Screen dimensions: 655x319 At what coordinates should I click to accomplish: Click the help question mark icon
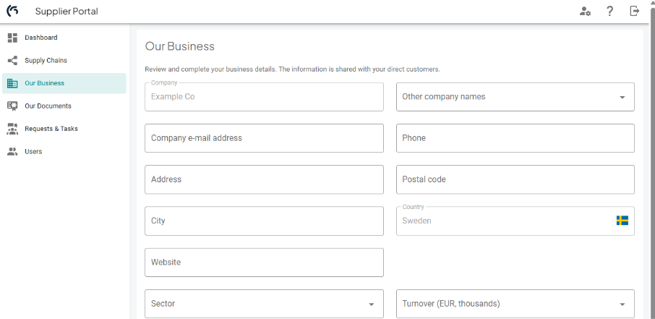point(610,11)
